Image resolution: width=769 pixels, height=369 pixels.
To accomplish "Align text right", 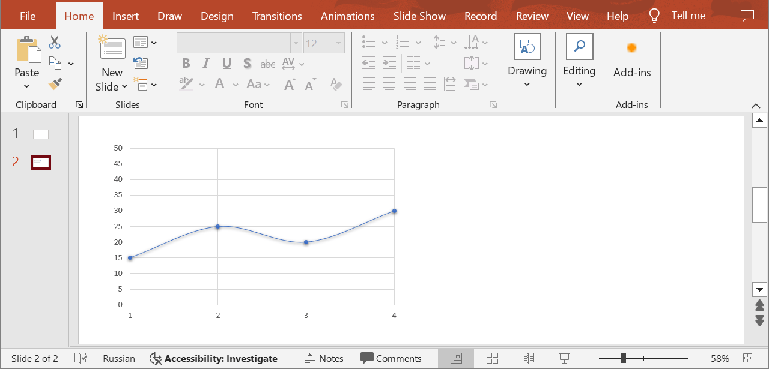I will click(410, 84).
